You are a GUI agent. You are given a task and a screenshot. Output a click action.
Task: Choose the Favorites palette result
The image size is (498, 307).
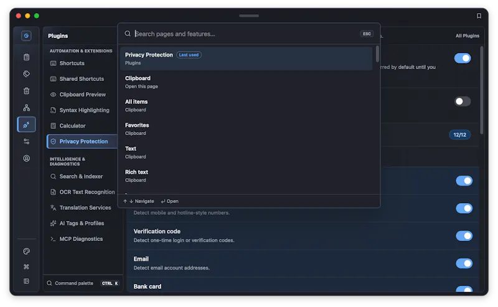(246, 129)
